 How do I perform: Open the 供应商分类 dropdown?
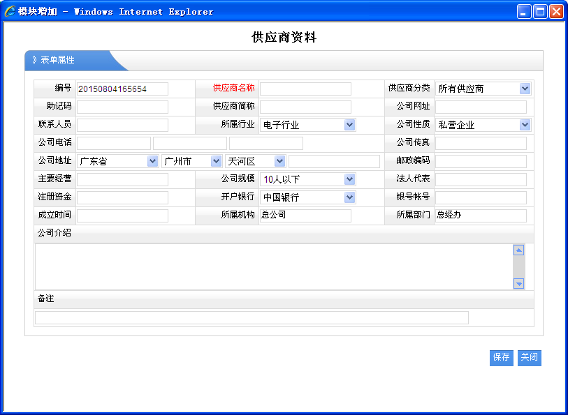(483, 89)
